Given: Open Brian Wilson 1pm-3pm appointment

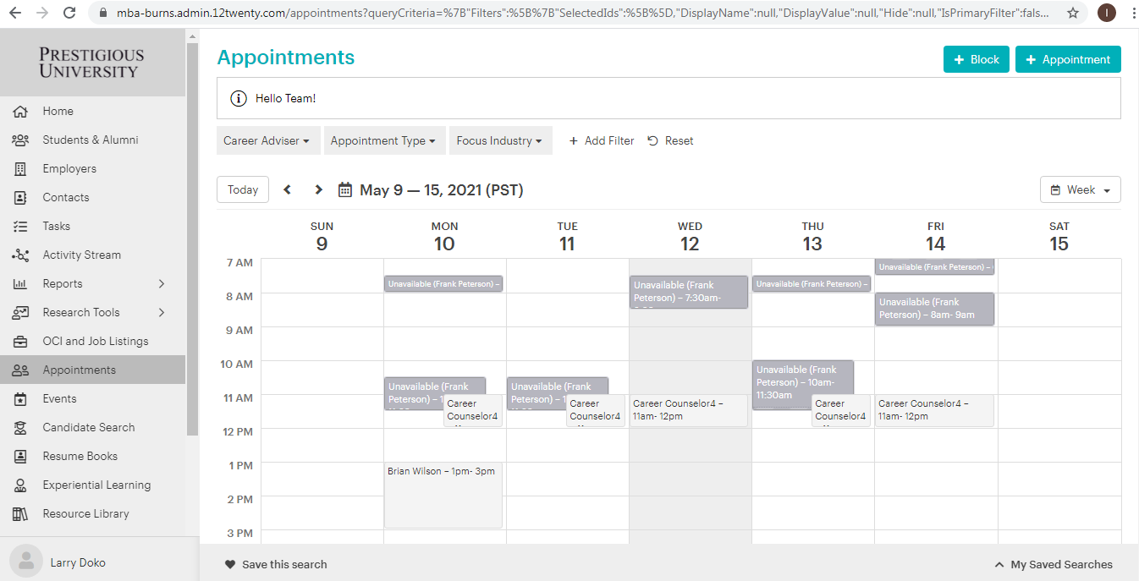Looking at the screenshot, I should coord(443,495).
